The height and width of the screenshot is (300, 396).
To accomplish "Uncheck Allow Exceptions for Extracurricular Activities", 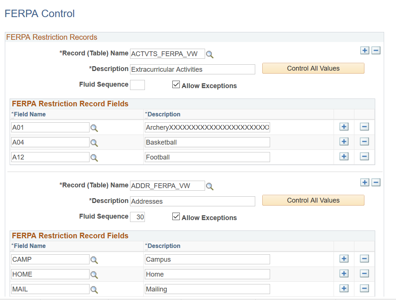I will 176,84.
